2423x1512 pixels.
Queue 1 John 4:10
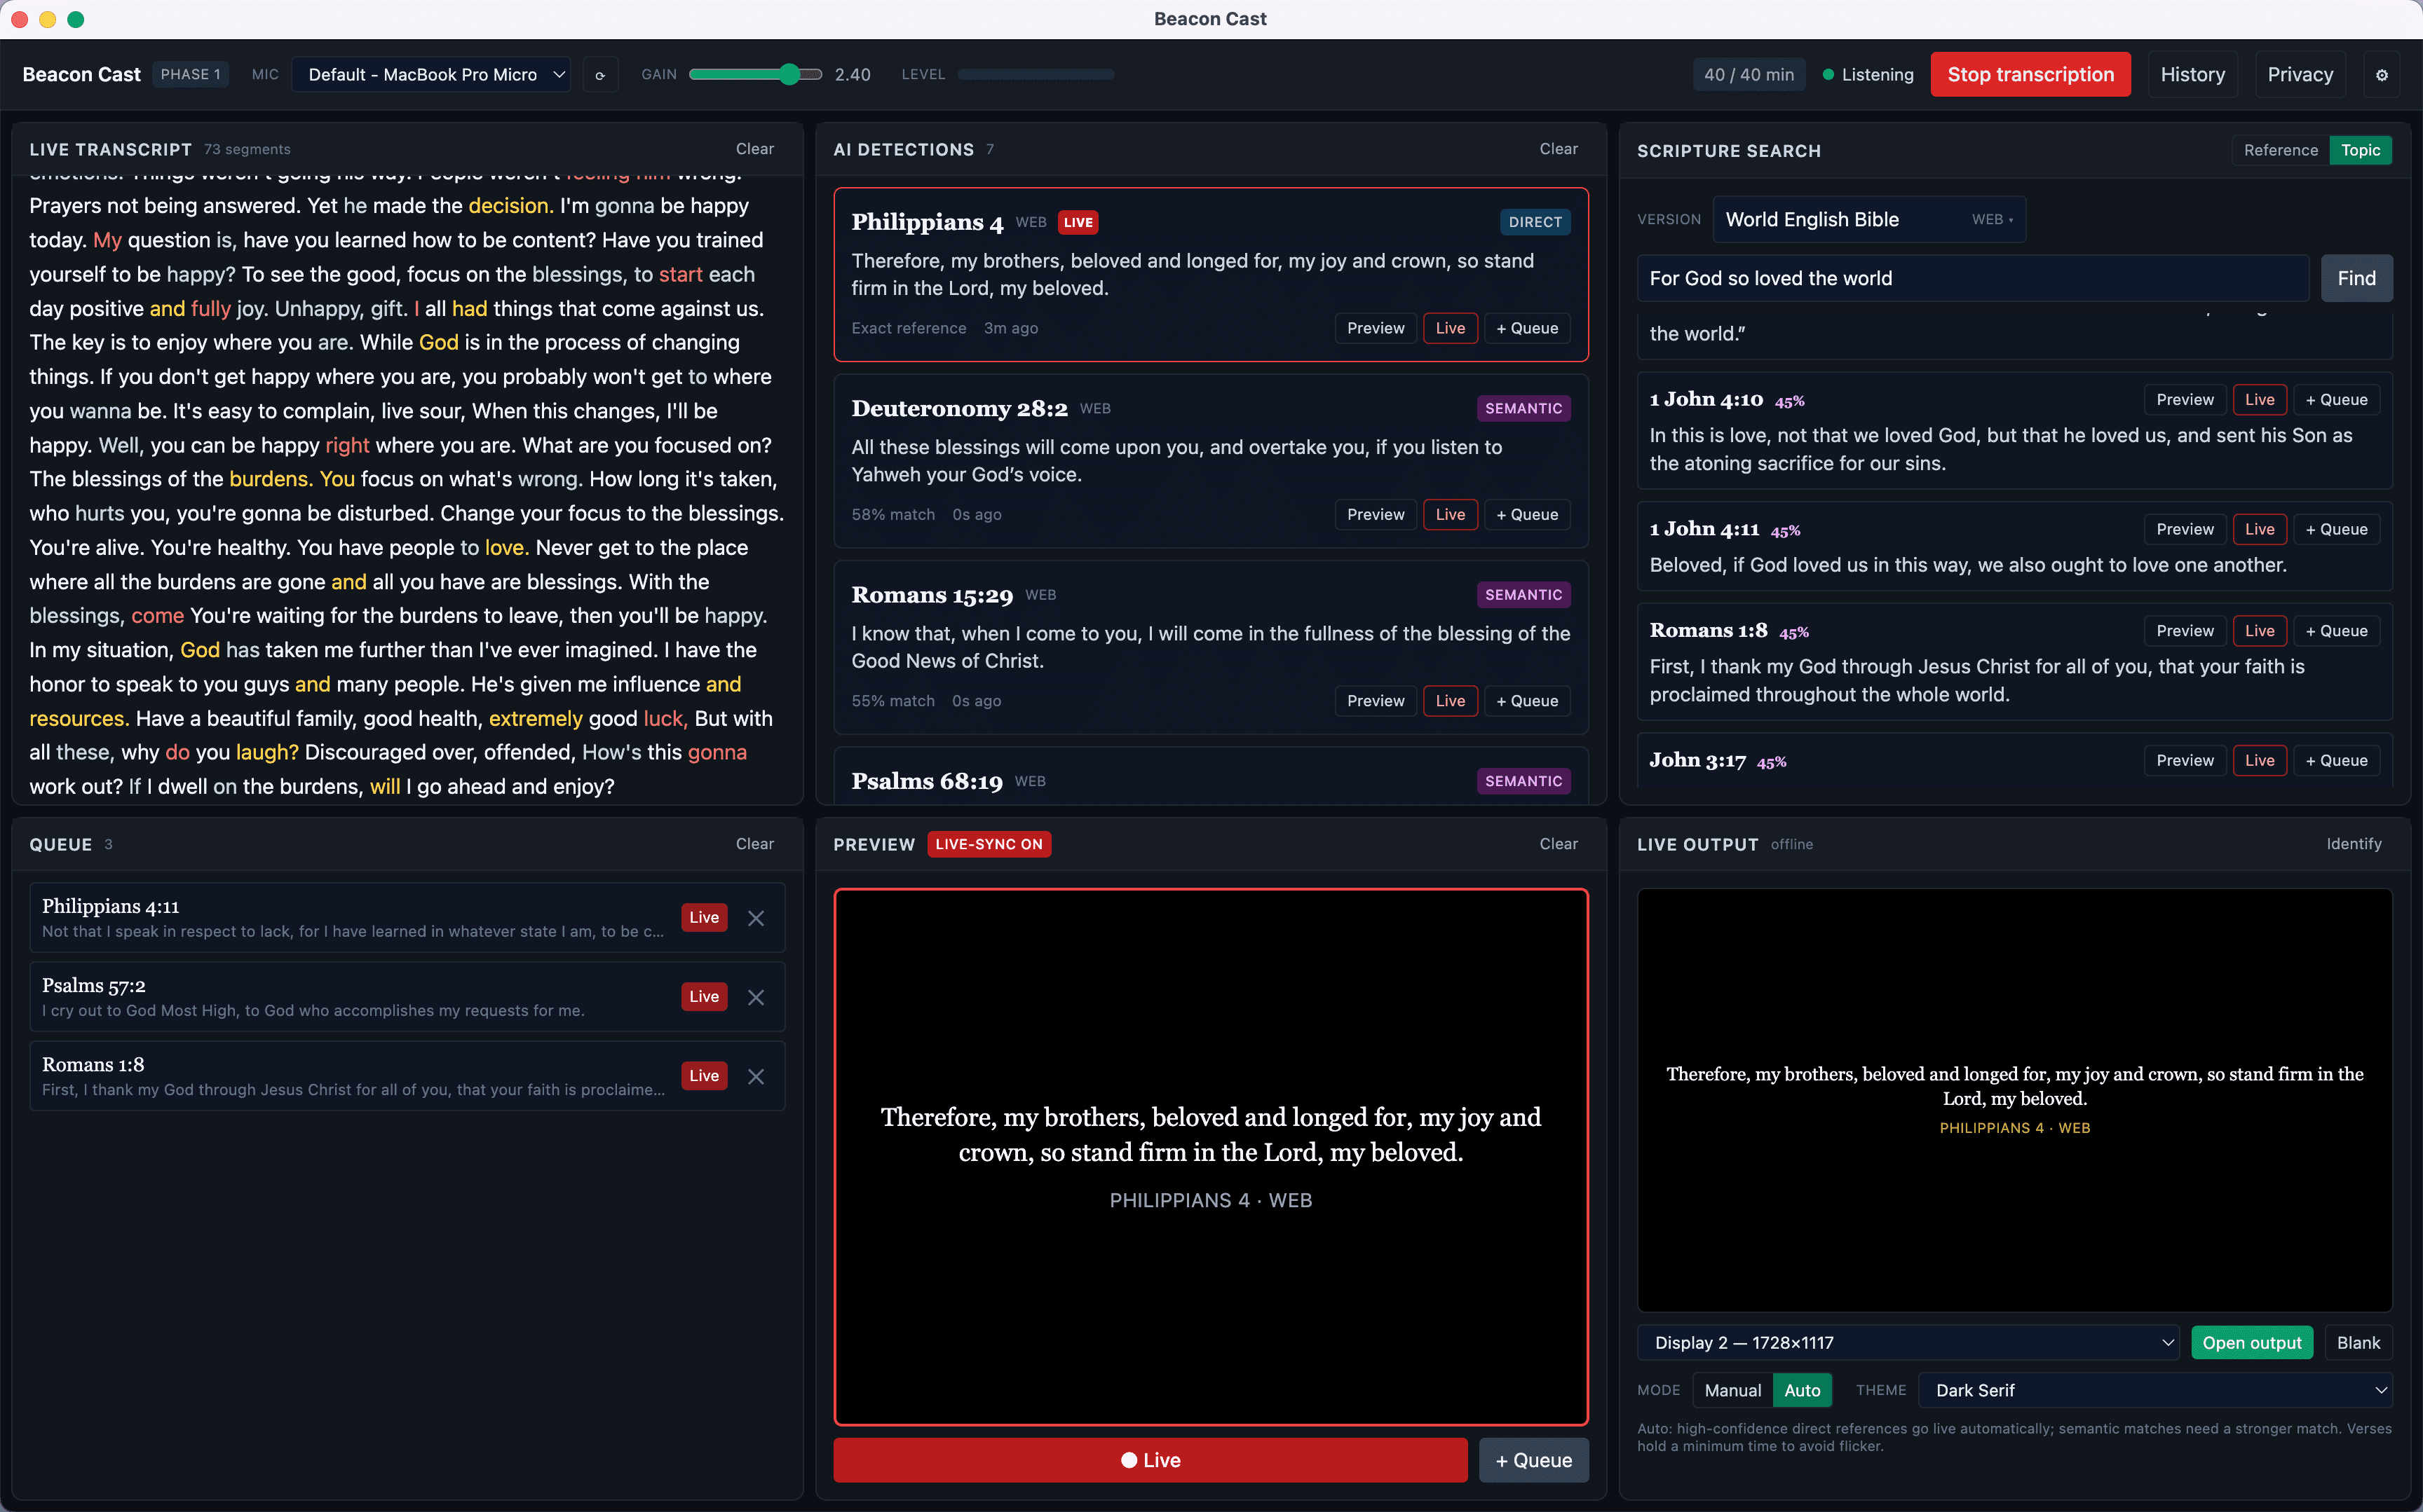2336,399
